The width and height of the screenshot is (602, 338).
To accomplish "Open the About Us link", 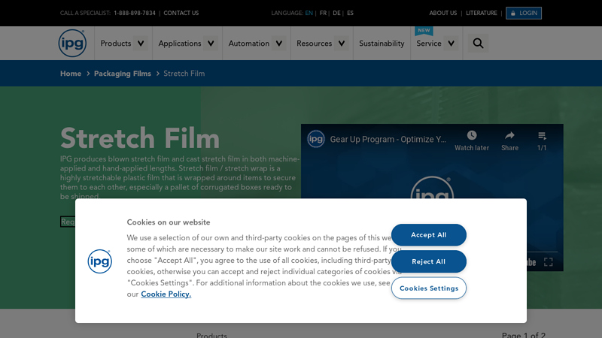I will (x=443, y=13).
